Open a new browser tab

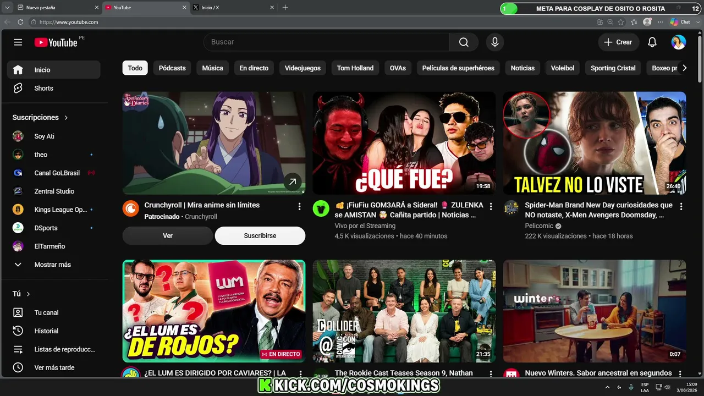[x=285, y=8]
